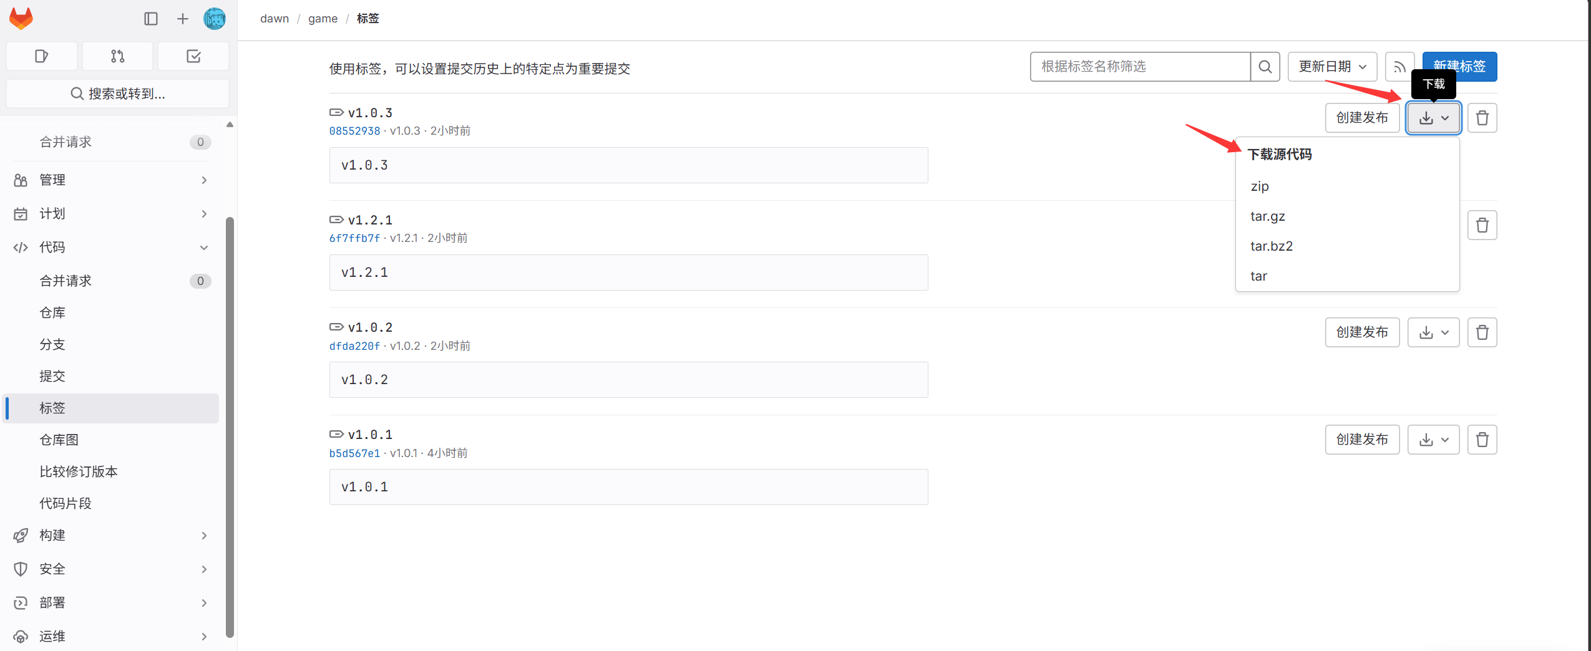Open the download dropdown for v1.0.3
Screen dimensions: 1591x651
(1434, 118)
